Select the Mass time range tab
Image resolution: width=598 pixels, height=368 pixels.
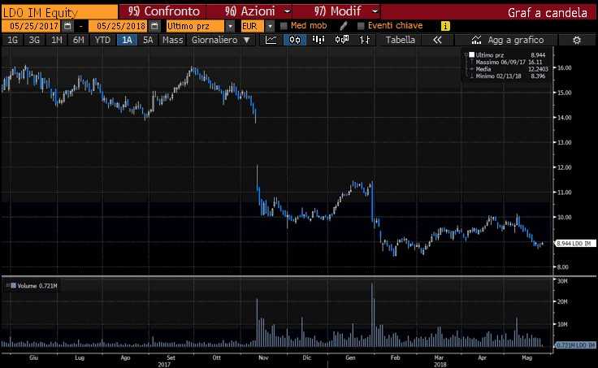[x=173, y=40]
